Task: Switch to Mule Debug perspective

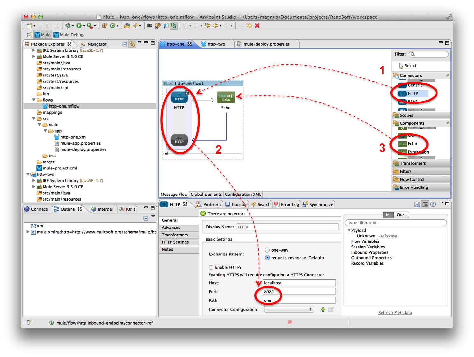Action: (69, 35)
